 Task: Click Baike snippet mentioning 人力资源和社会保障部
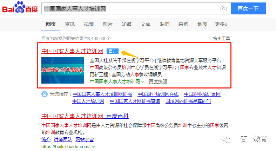(x=123, y=125)
